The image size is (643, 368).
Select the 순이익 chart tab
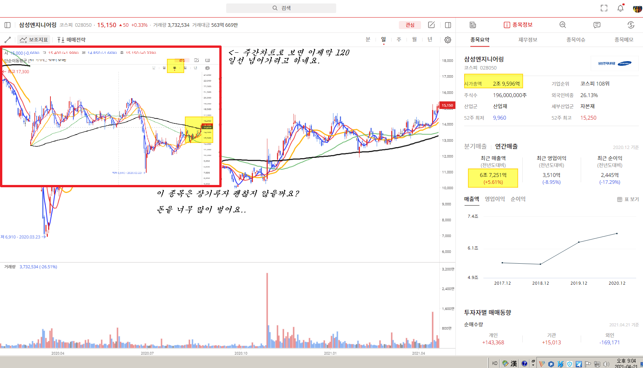[x=518, y=199]
